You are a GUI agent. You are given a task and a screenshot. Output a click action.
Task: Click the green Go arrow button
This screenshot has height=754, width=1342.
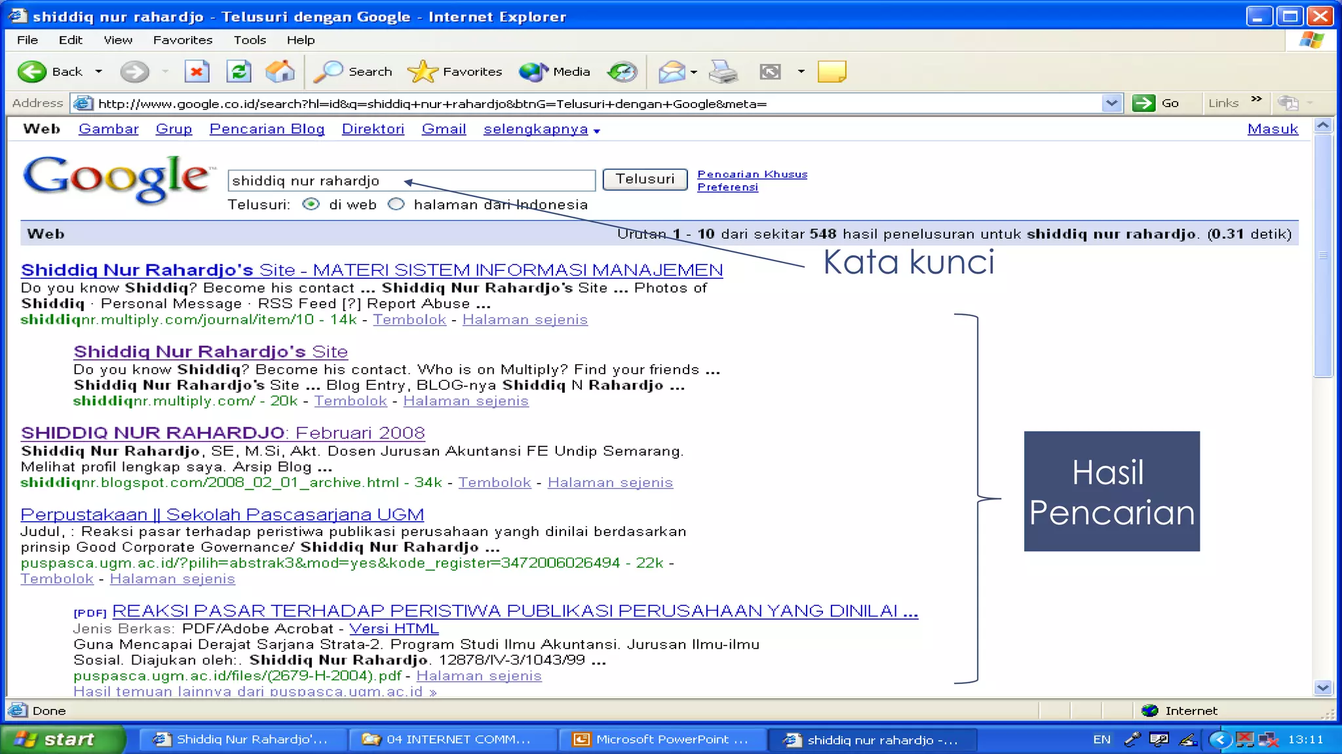click(x=1143, y=103)
